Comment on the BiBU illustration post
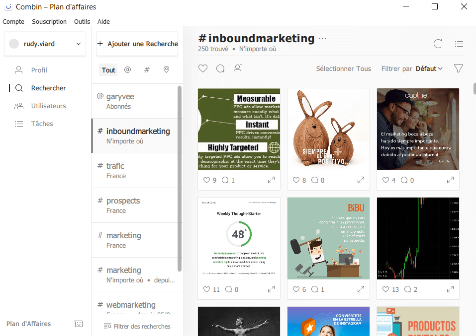This screenshot has width=476, height=336. 315,289
